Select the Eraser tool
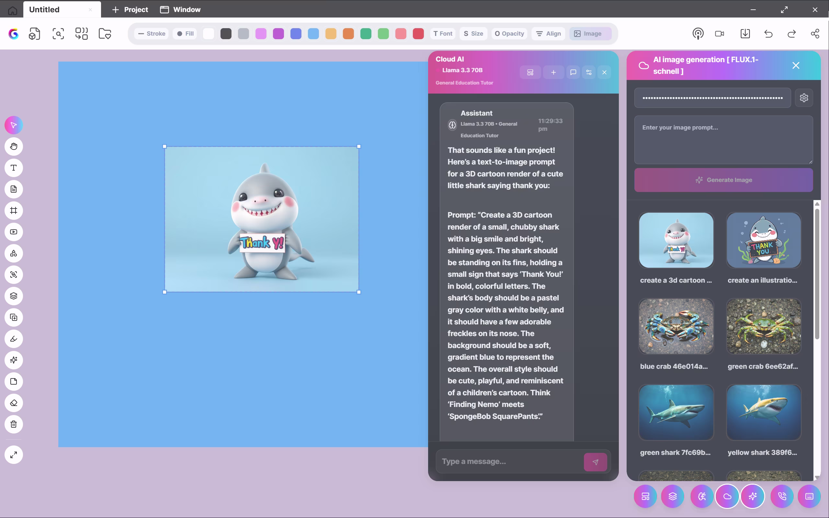This screenshot has height=518, width=829. tap(14, 403)
